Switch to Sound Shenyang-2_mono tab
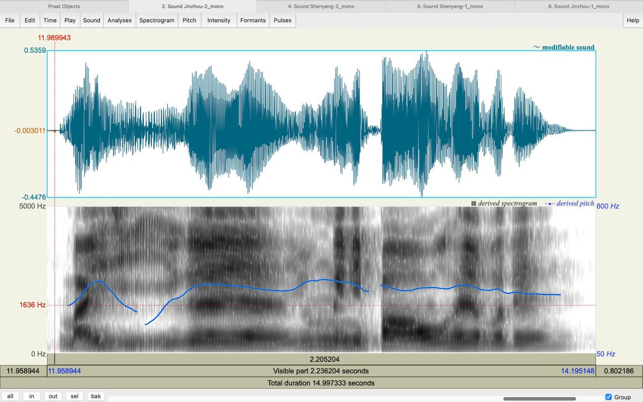Screen dimensions: 643x402 pyautogui.click(x=321, y=6)
